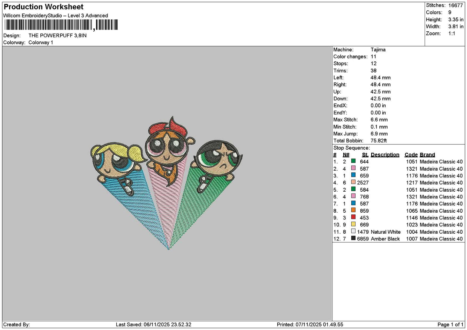Click the Right value 48.4 mm
Screen dimensions: 467x330
coord(381,85)
